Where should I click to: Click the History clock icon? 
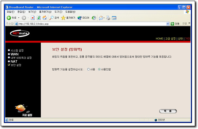point(94,18)
